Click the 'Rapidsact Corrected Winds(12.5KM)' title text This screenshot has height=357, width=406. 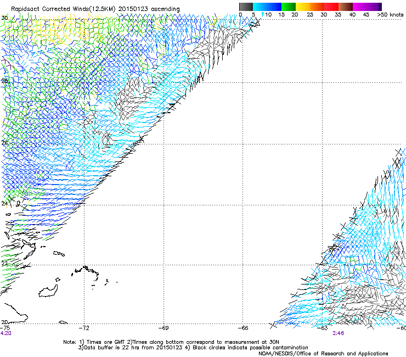click(63, 9)
